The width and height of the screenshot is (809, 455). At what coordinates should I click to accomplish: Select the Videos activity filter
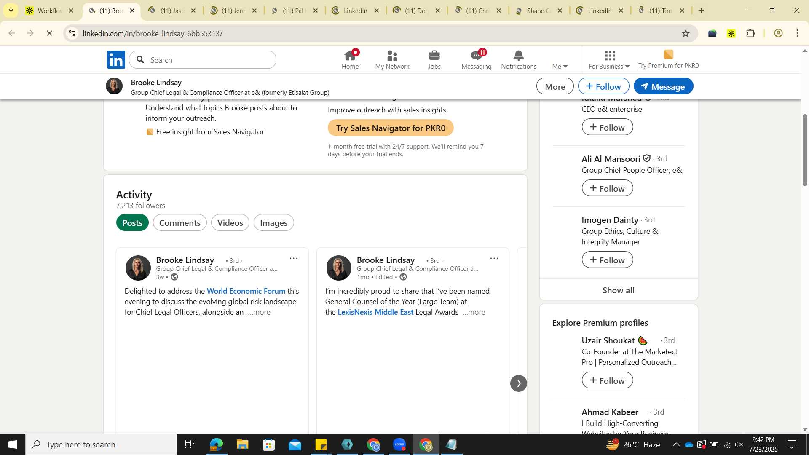[x=230, y=223]
